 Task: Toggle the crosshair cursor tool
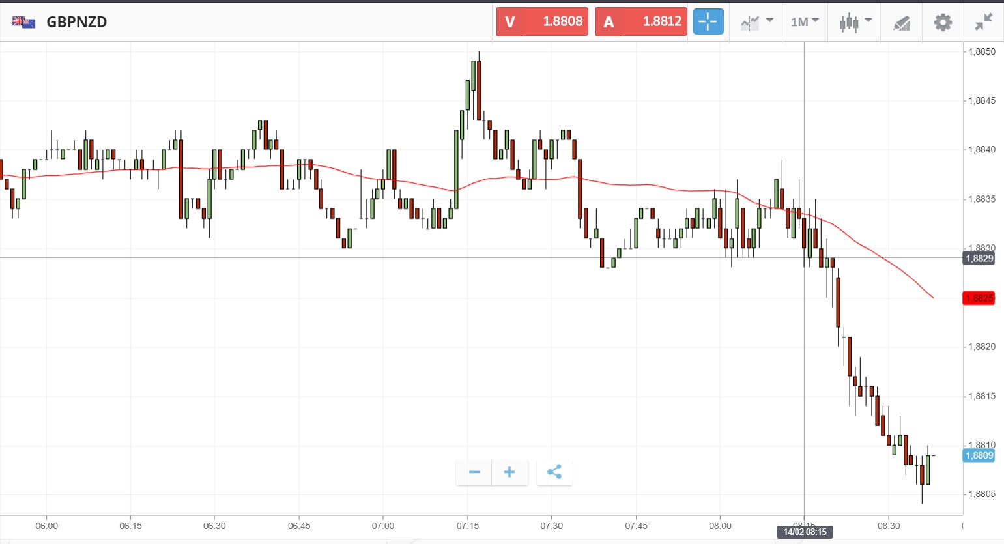(708, 21)
